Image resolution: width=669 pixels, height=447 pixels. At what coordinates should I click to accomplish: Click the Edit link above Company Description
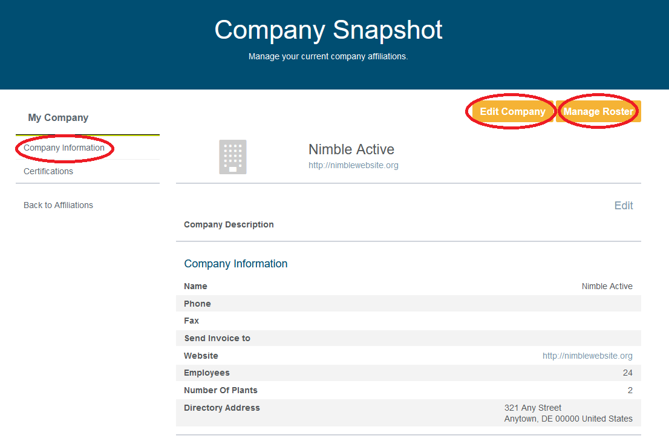coord(624,206)
